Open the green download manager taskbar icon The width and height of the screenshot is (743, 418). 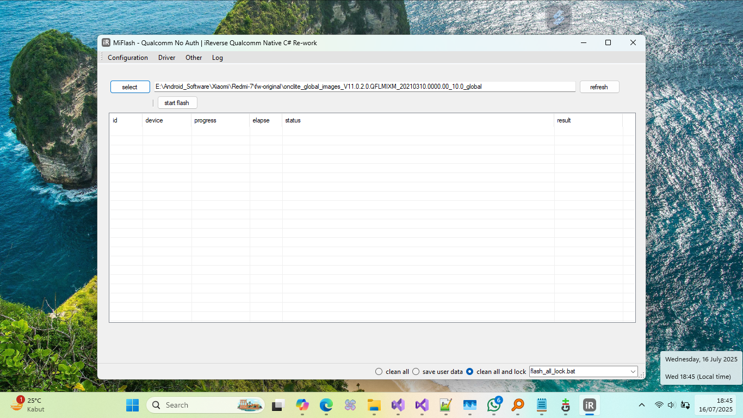[x=565, y=405]
